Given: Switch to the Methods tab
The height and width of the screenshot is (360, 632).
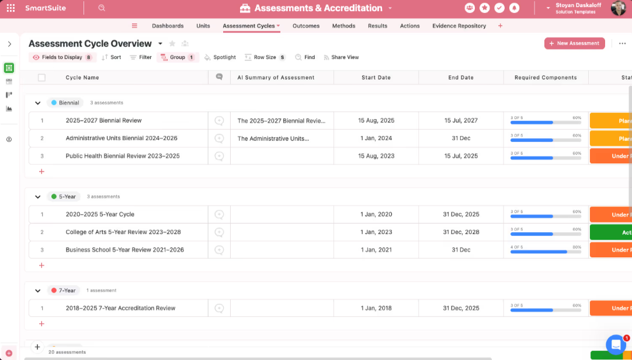Looking at the screenshot, I should click(x=344, y=26).
